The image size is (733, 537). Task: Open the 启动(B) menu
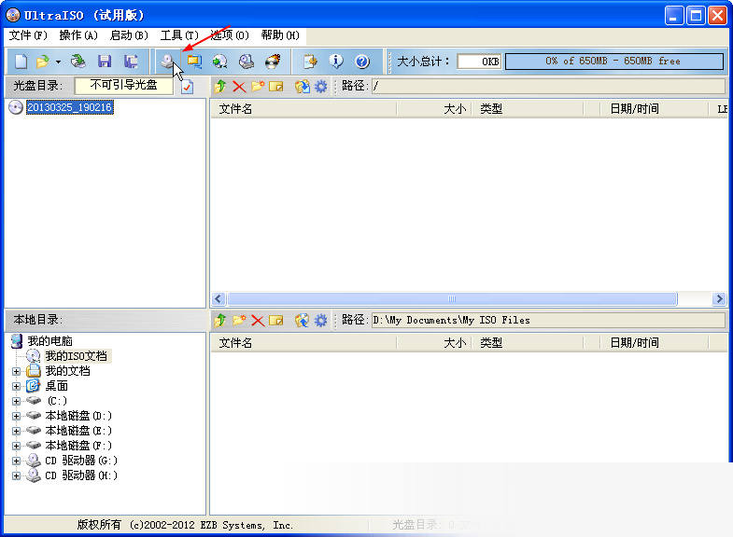[129, 35]
